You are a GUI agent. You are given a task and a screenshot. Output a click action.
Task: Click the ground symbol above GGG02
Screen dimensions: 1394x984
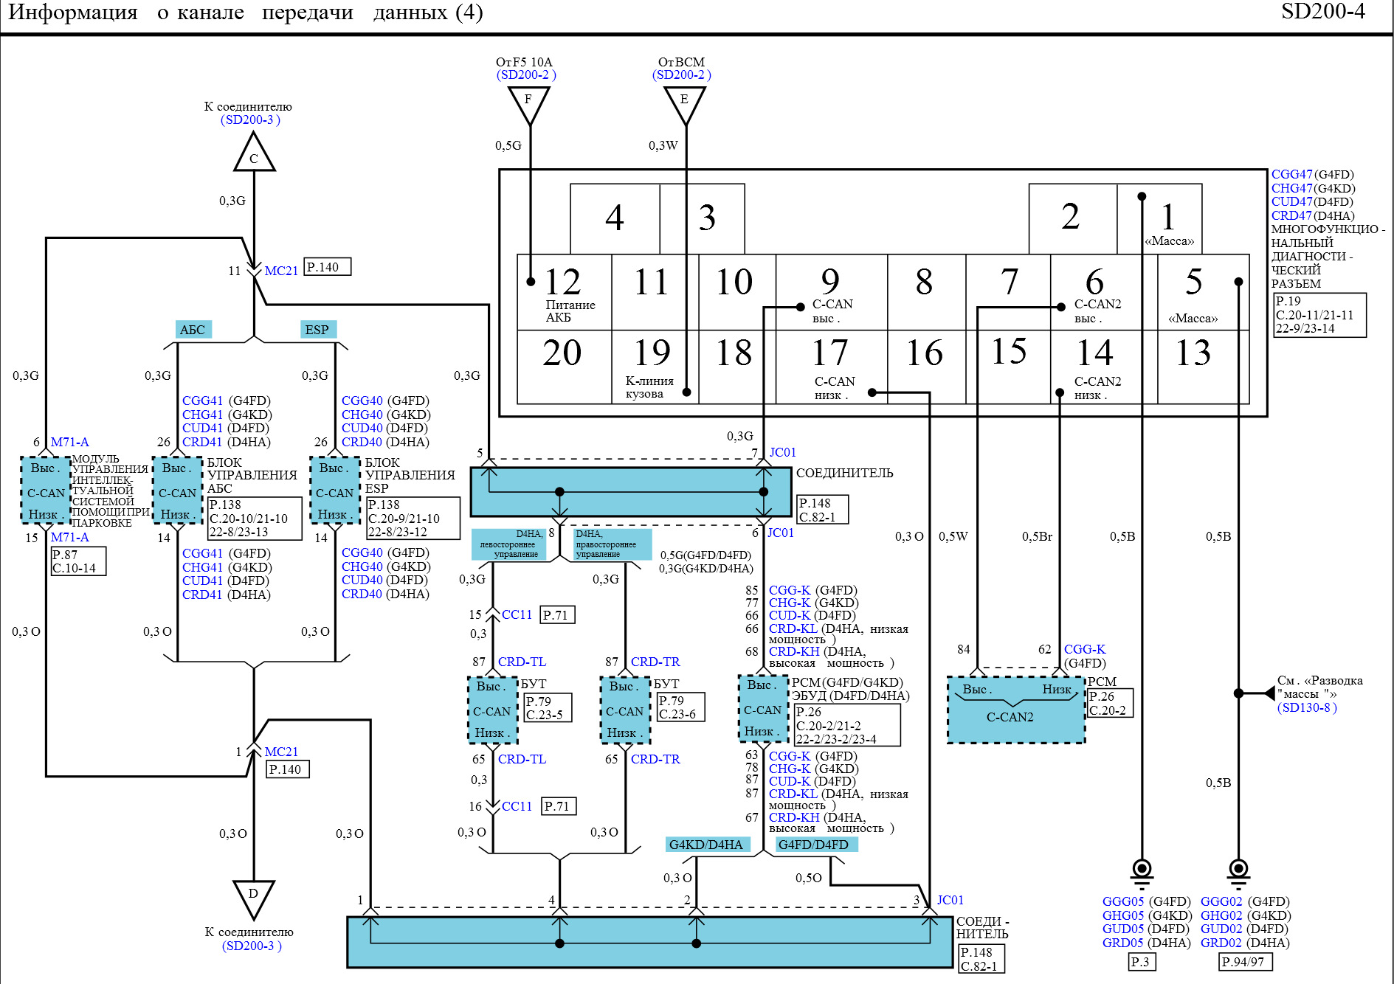pos(1238,874)
